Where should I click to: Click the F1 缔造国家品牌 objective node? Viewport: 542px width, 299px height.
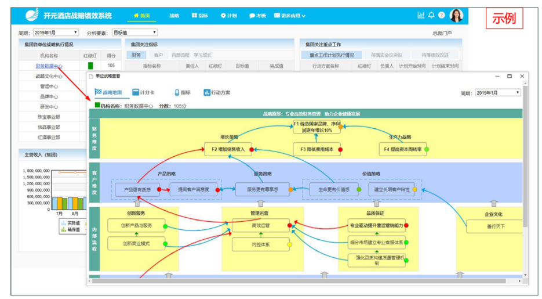click(317, 127)
